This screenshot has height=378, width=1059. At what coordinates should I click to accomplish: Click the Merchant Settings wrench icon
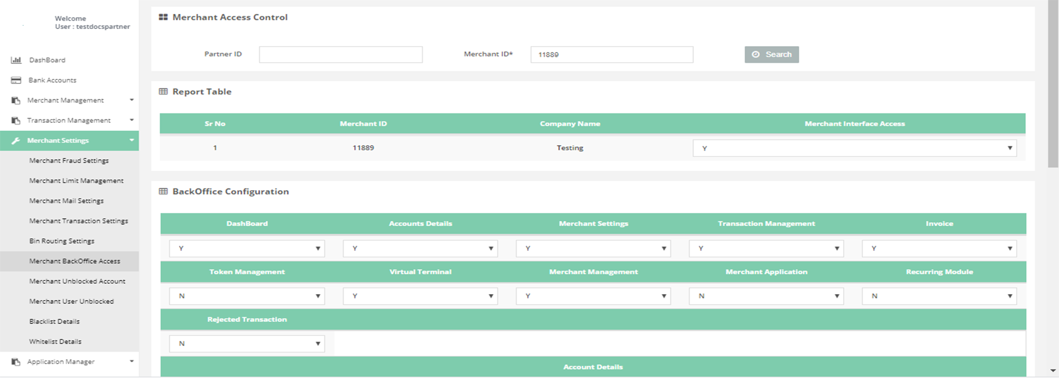16,141
